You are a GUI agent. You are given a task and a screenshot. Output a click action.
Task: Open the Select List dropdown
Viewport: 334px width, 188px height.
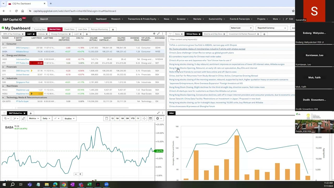[241, 28]
